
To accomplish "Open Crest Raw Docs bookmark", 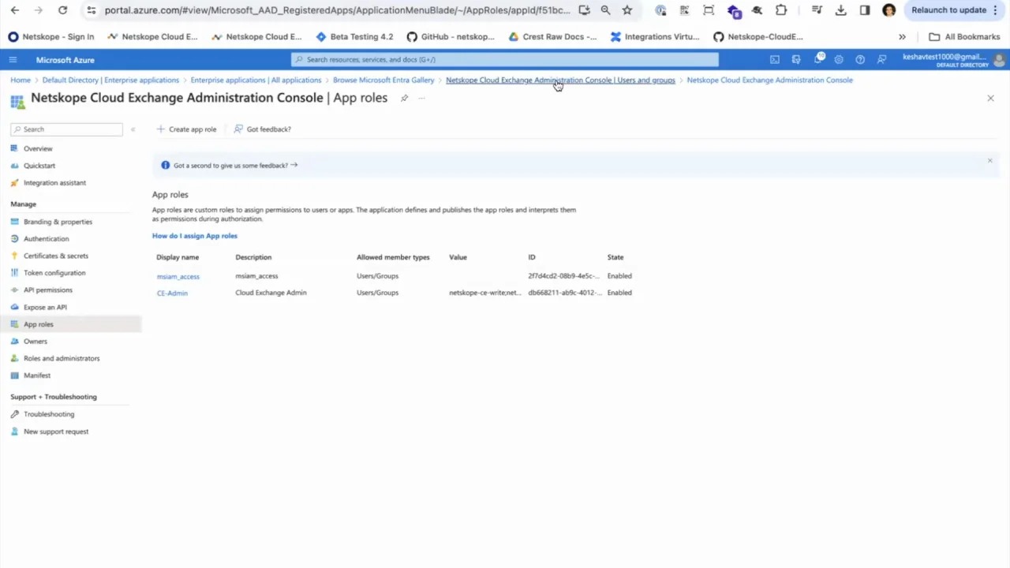I will pos(552,36).
